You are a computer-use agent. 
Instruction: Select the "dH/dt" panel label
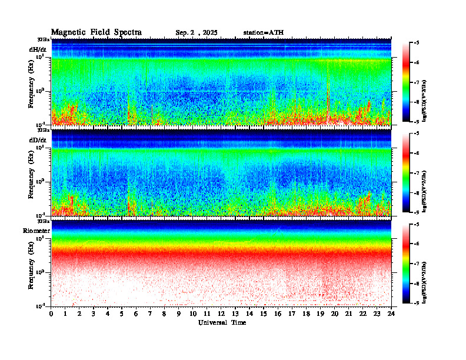click(38, 49)
